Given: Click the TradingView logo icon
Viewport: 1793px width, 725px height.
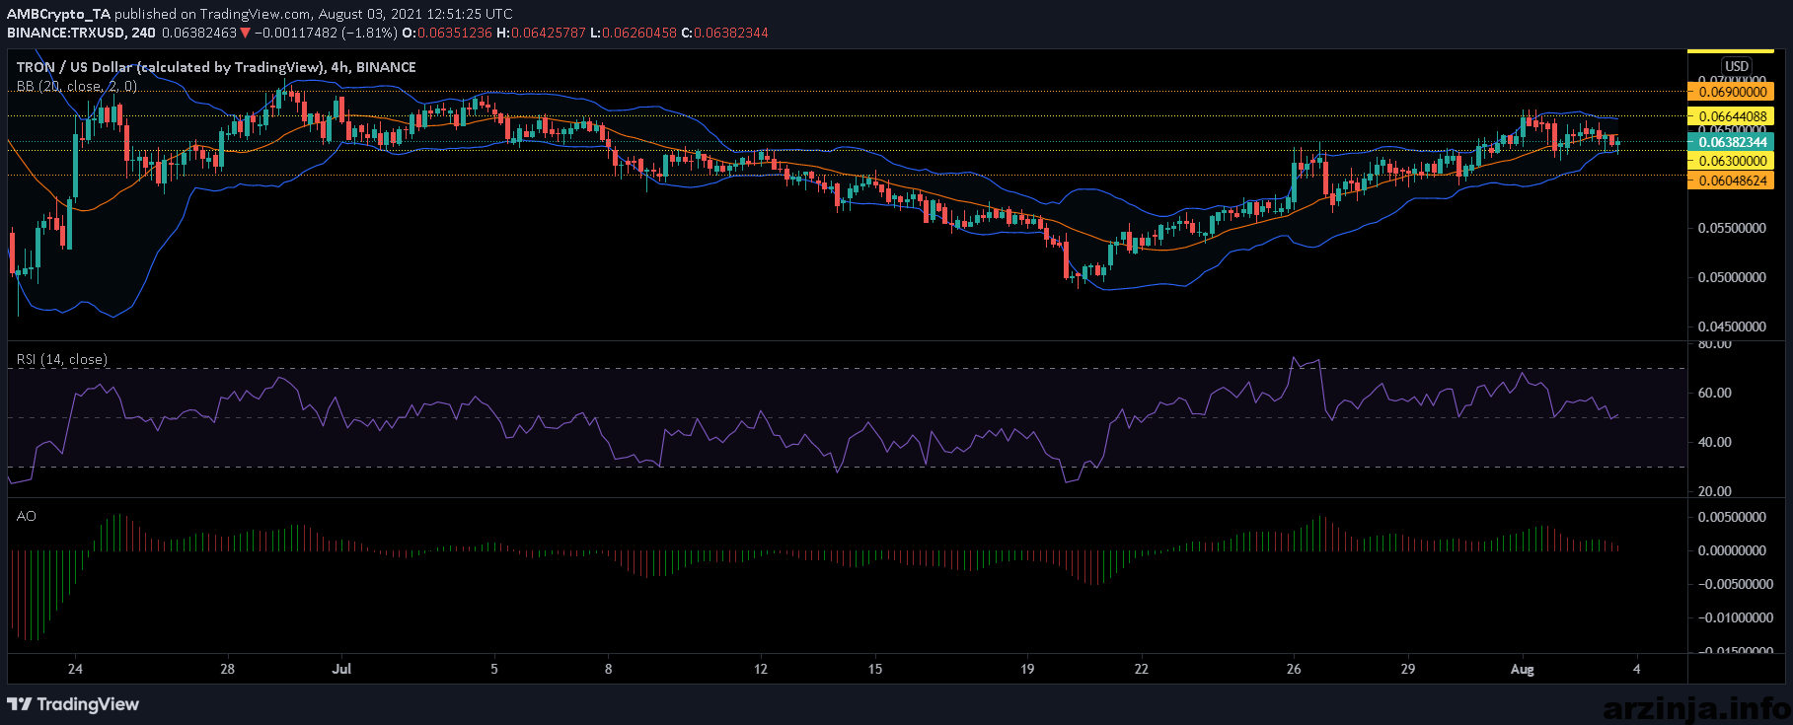Looking at the screenshot, I should [x=20, y=704].
